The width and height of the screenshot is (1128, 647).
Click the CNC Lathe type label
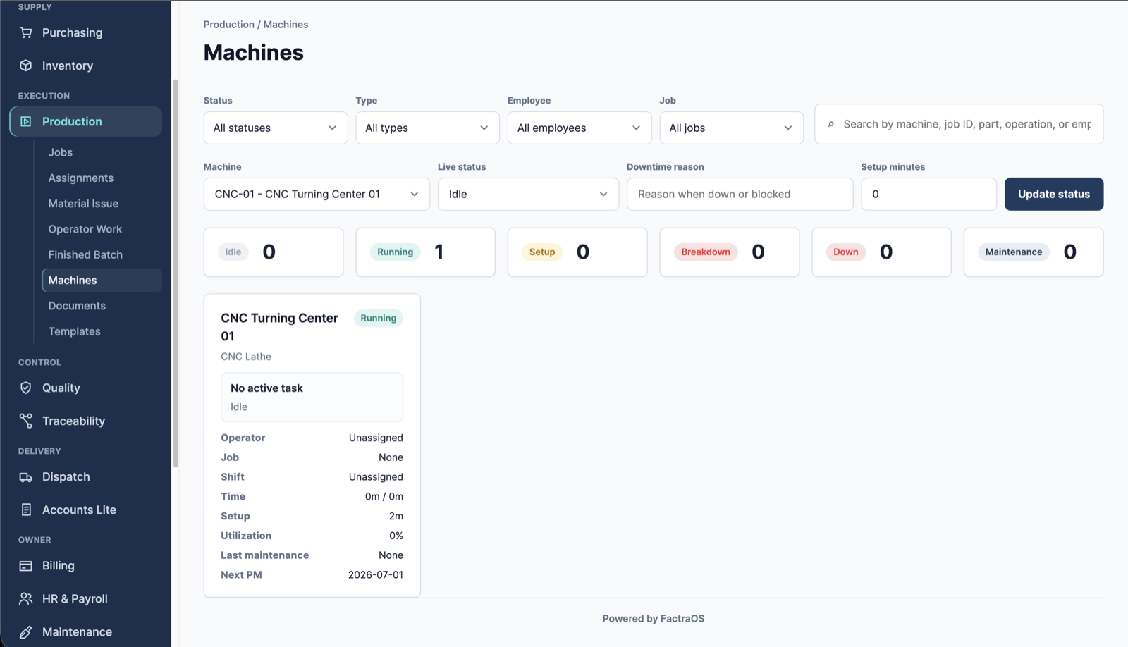[x=246, y=357]
